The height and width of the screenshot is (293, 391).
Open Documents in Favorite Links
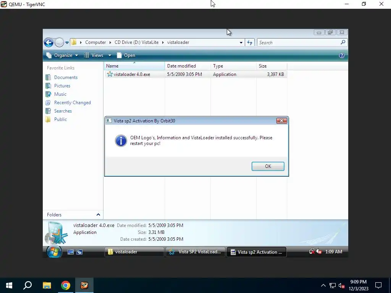[x=66, y=77]
